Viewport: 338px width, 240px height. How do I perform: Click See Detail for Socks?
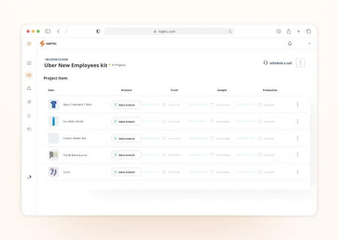[x=266, y=172]
